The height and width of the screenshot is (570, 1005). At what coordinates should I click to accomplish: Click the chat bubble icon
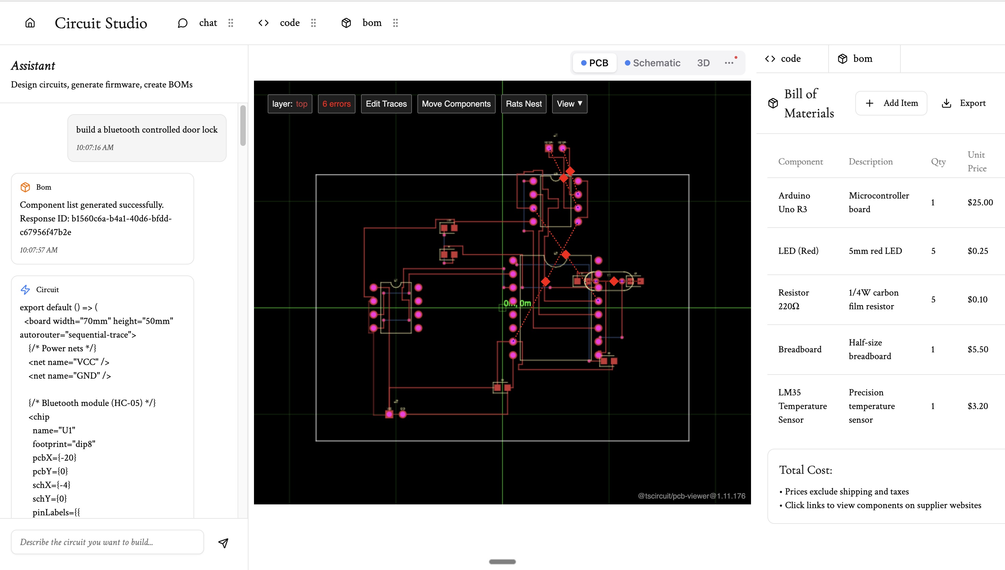click(183, 23)
